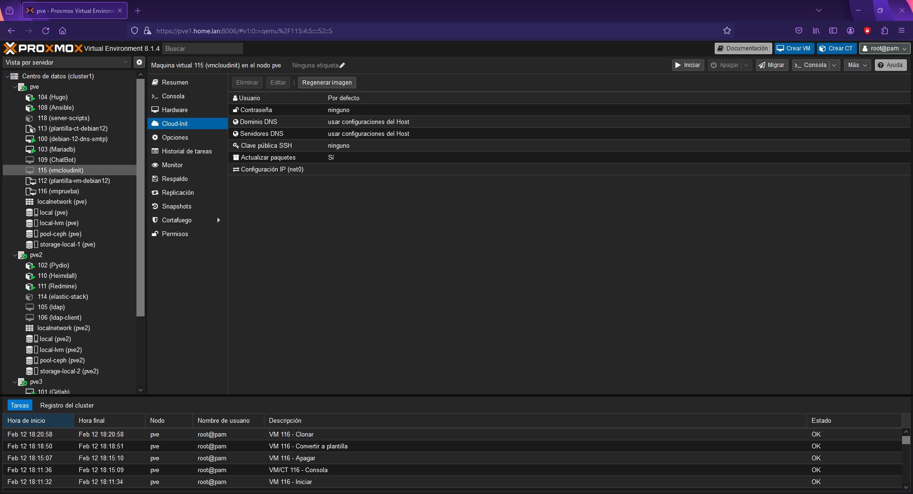Image resolution: width=913 pixels, height=494 pixels.
Task: Click the pencil icon to edit tags
Action: click(x=342, y=66)
